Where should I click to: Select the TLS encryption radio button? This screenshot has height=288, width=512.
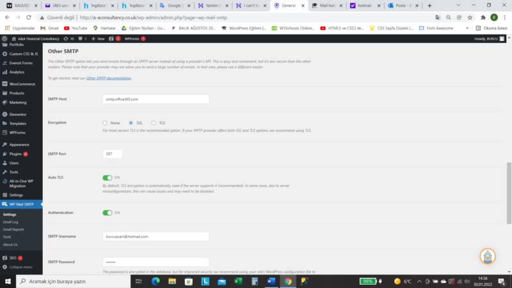pos(154,123)
